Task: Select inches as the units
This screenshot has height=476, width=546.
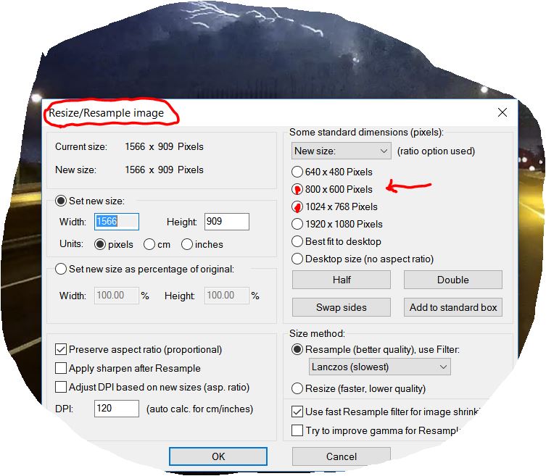Action: [x=187, y=245]
